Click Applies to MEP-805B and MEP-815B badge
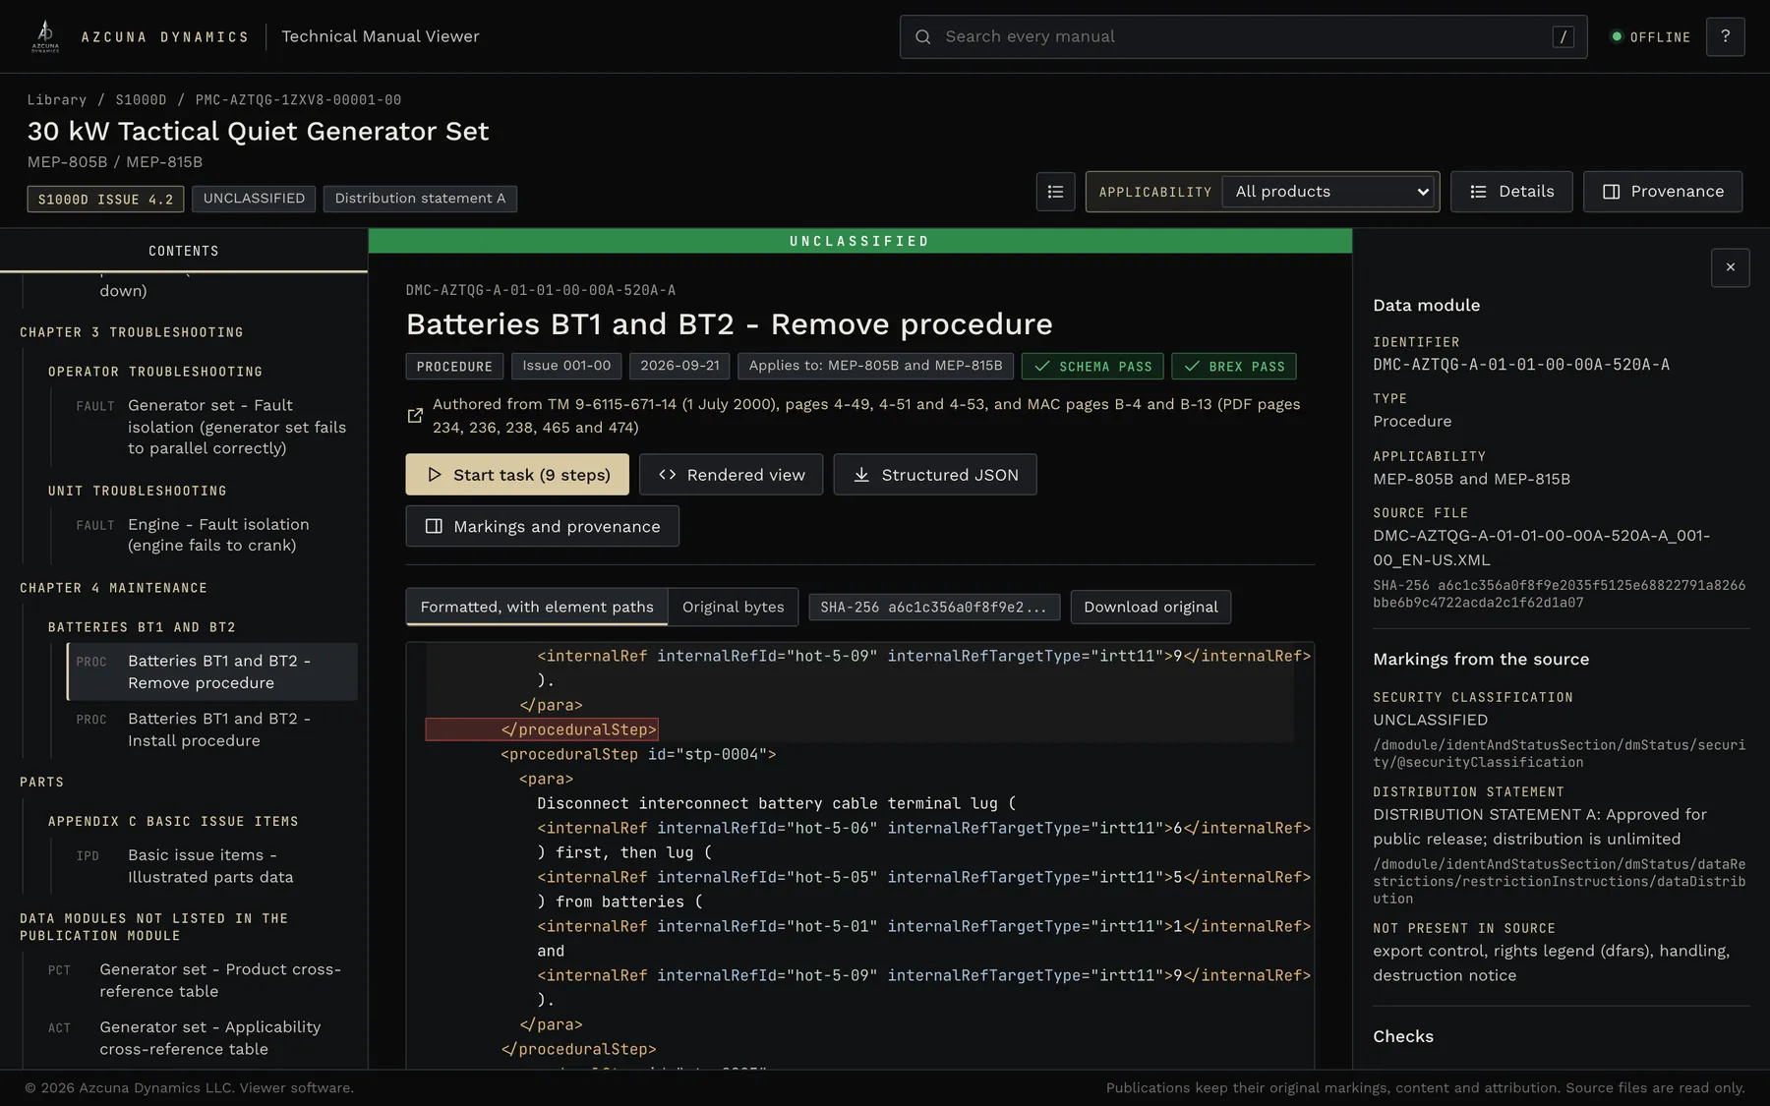Image resolution: width=1770 pixels, height=1106 pixels. pos(875,367)
